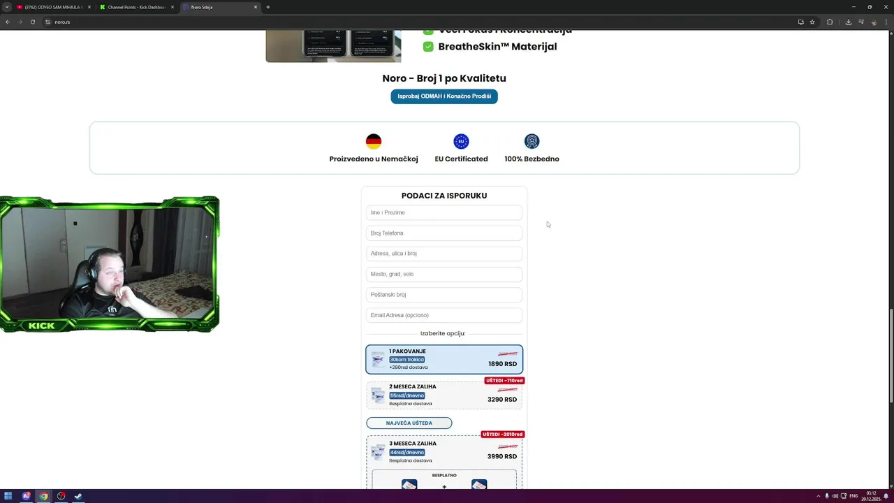Viewport: 894px width, 503px height.
Task: Focus the Poštanski broj field
Action: click(444, 295)
